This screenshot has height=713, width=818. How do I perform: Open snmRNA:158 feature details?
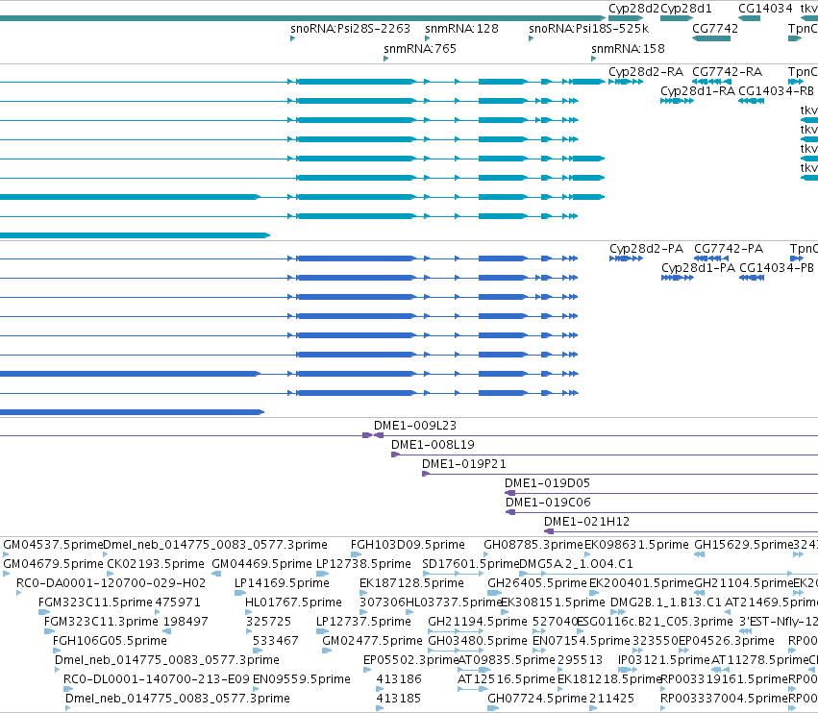click(x=594, y=59)
